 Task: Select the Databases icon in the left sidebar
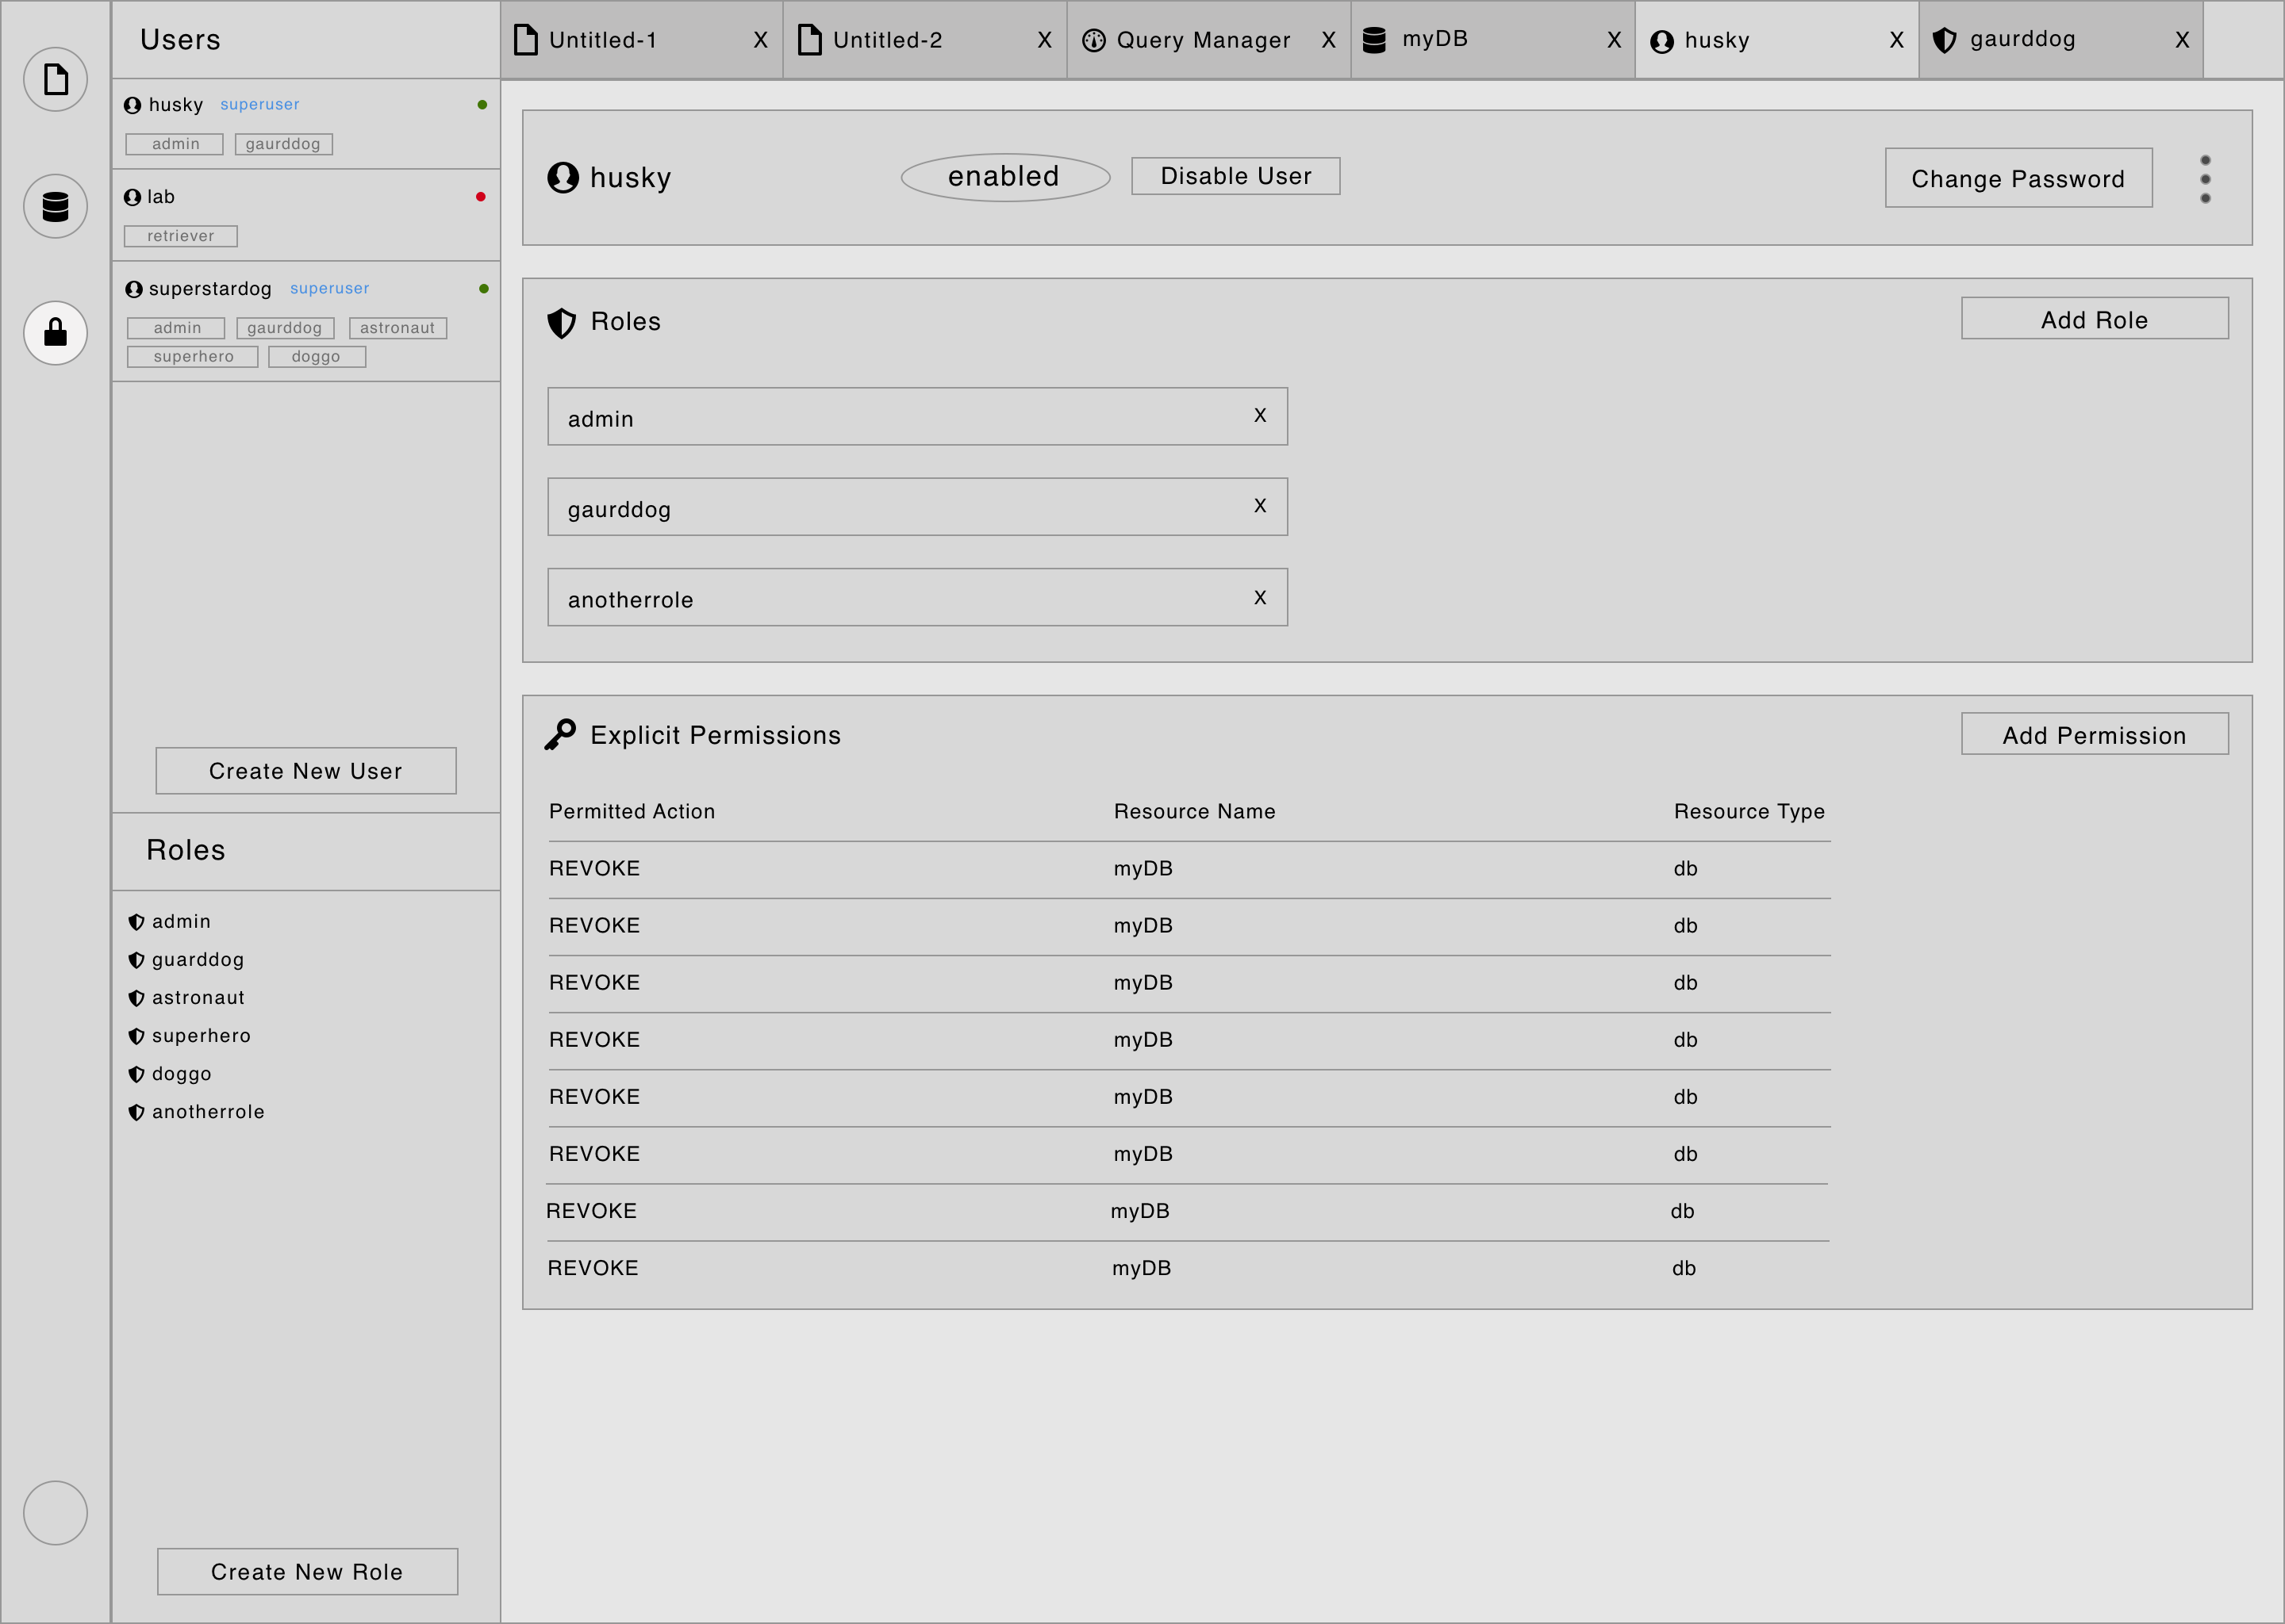point(55,206)
